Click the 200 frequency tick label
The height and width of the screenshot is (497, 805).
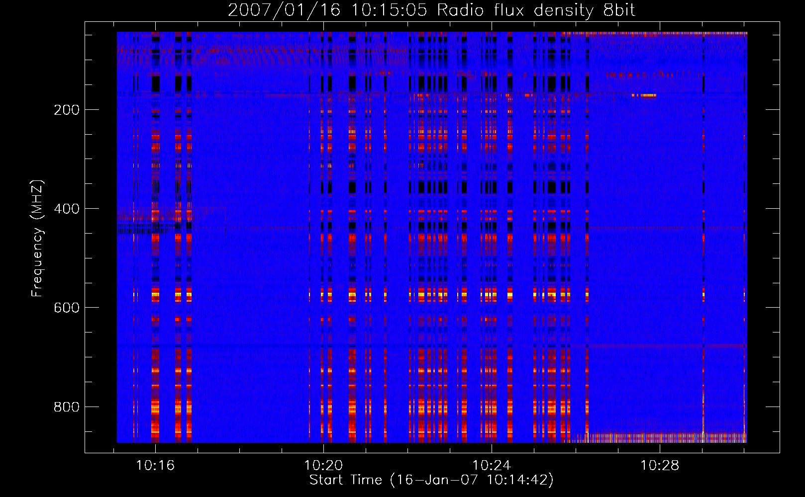(66, 110)
